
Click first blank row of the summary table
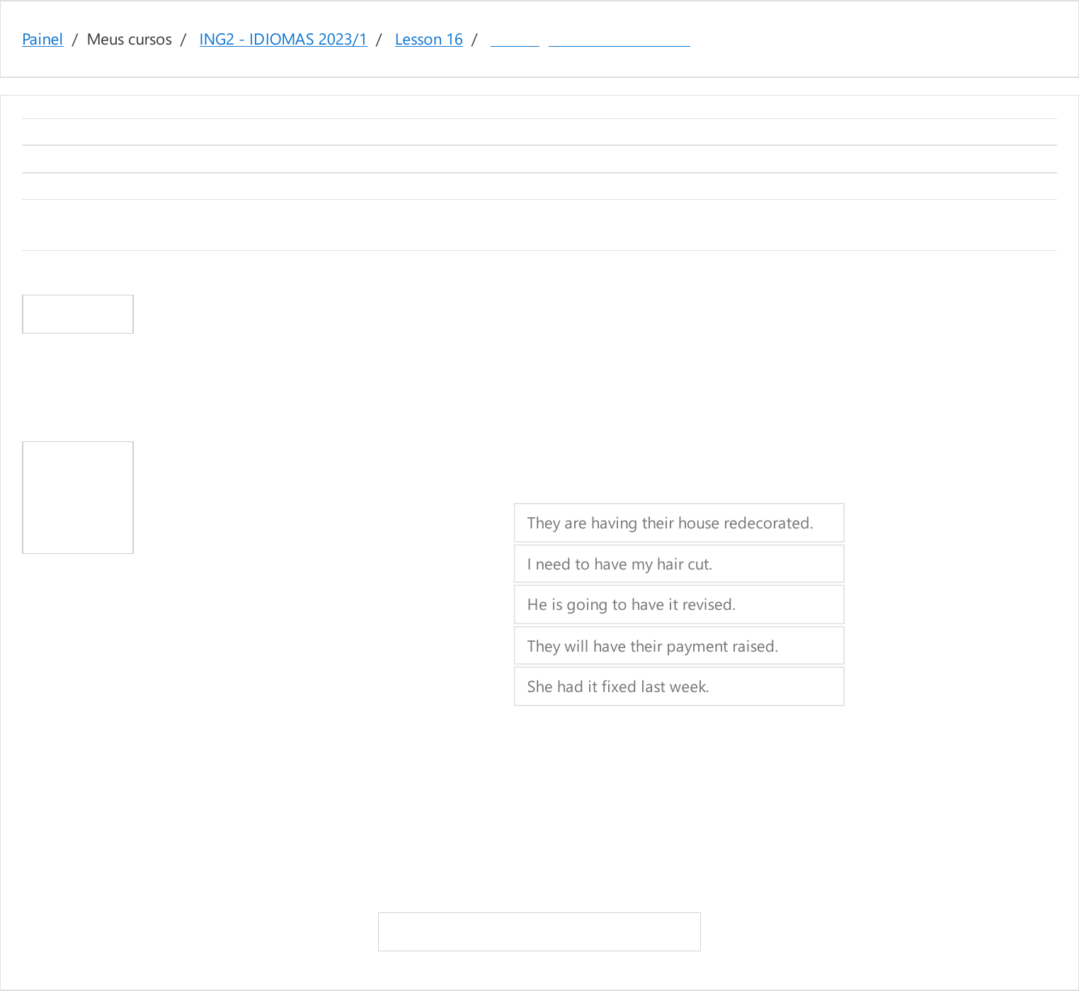coord(539,132)
